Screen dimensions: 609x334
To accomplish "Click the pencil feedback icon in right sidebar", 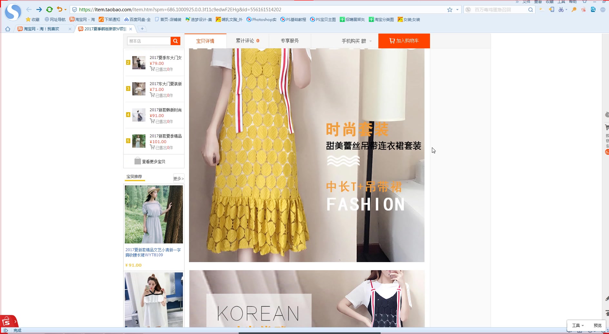I will coord(607,299).
